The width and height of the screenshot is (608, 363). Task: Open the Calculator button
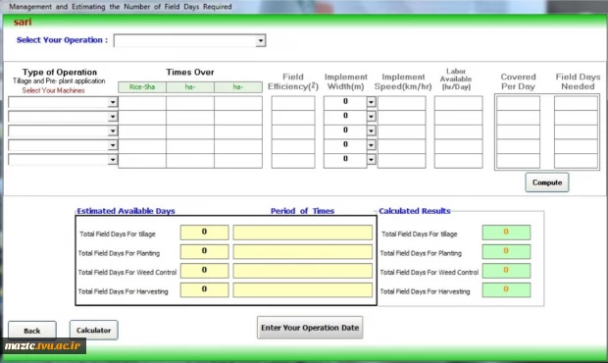tap(93, 330)
